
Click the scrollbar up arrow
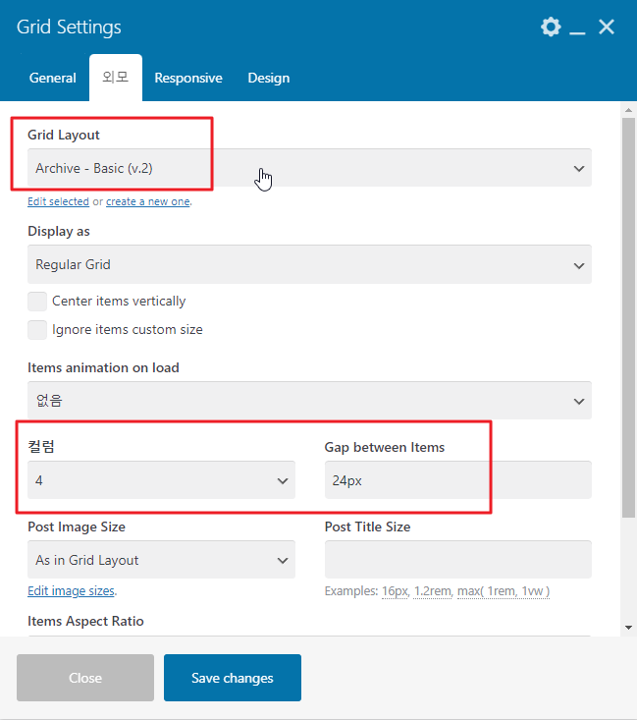click(629, 110)
